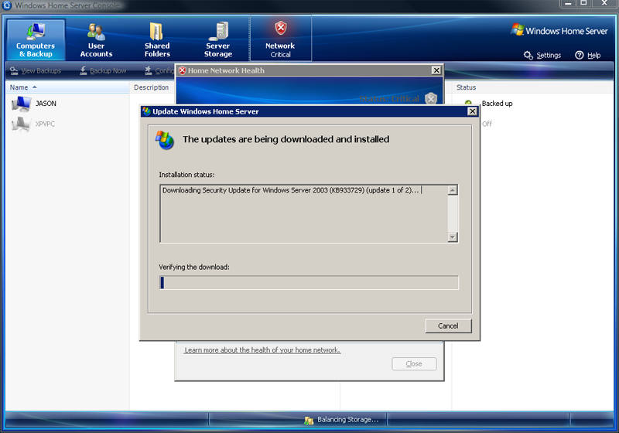
Task: Click the Backed up status text
Action: [x=497, y=104]
